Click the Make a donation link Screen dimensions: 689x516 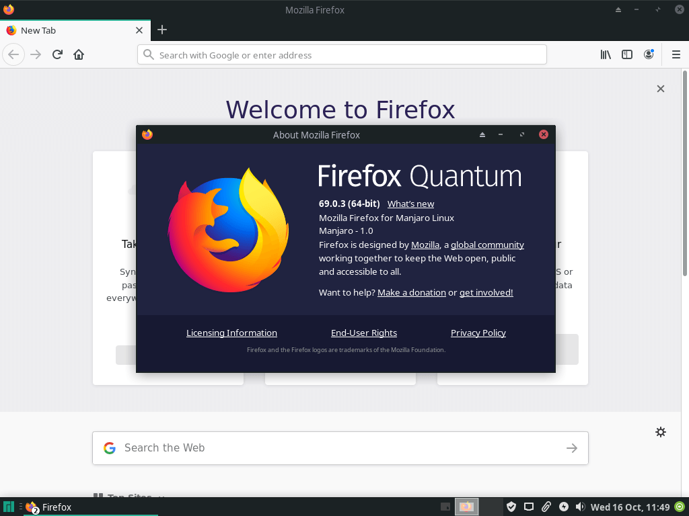pos(411,293)
